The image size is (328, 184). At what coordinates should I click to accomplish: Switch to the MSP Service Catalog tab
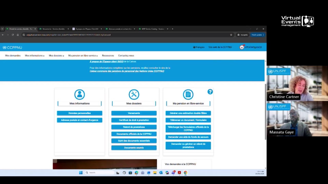tap(153, 29)
